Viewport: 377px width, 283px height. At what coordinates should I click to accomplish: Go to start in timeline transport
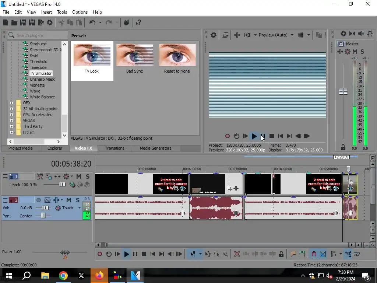[x=153, y=254]
